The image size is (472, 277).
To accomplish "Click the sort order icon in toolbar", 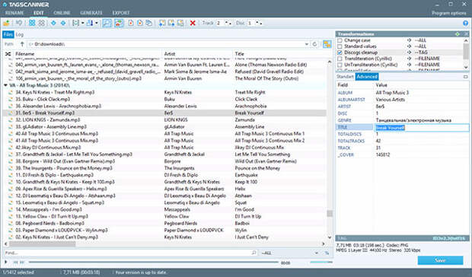I will tap(90, 23).
